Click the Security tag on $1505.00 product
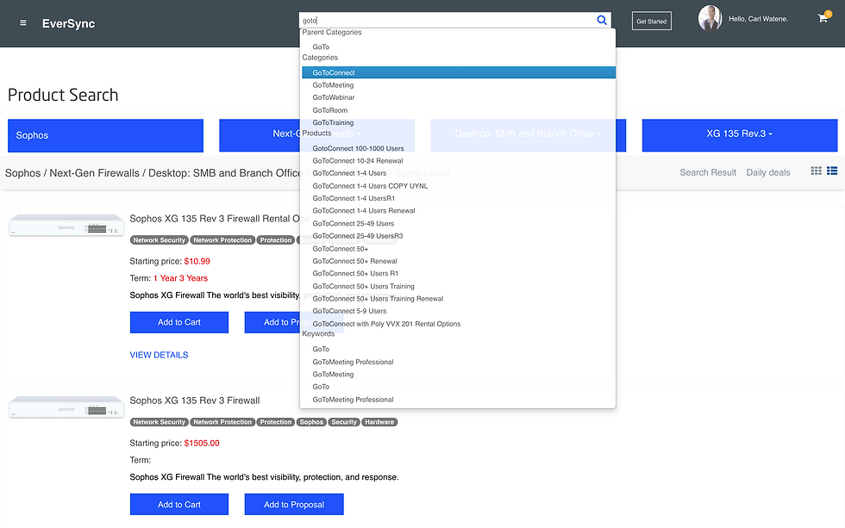 [344, 422]
